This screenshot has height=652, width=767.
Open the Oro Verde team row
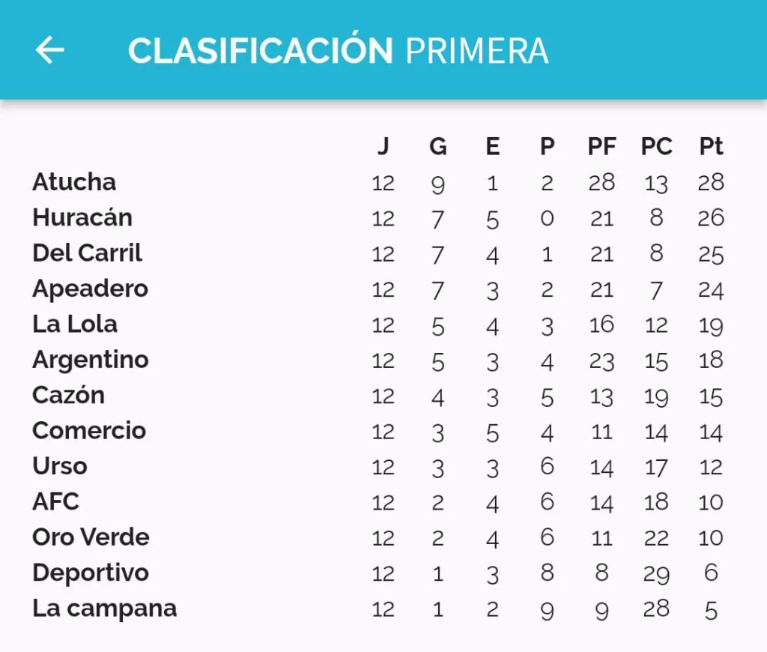point(378,537)
